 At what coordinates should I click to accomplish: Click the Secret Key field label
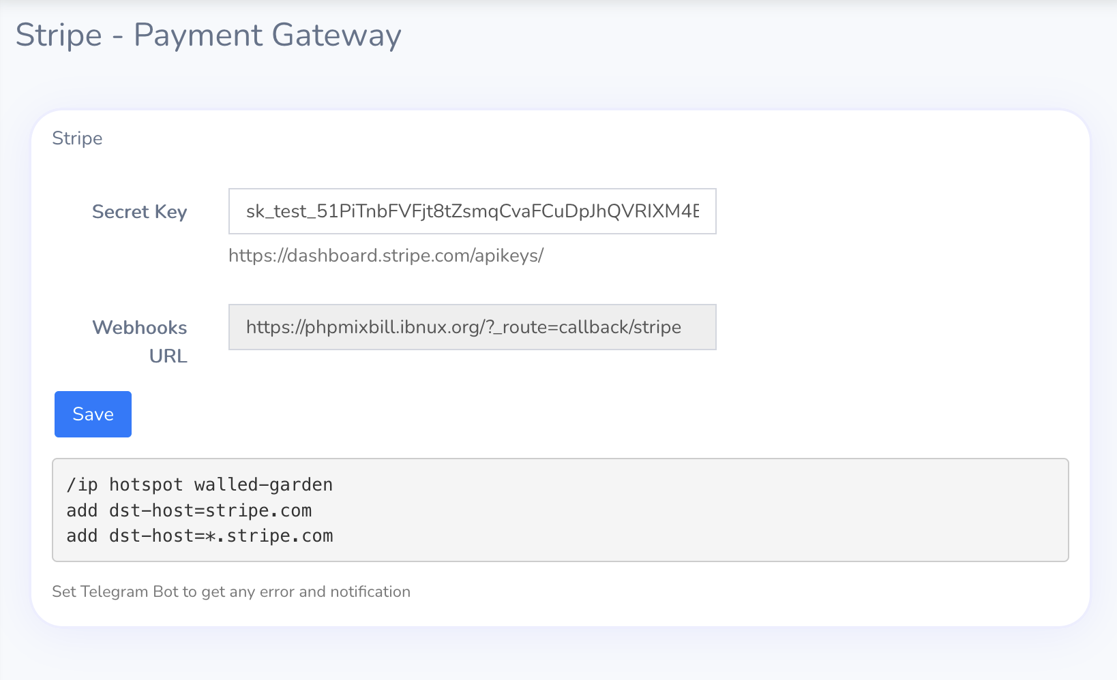[139, 212]
